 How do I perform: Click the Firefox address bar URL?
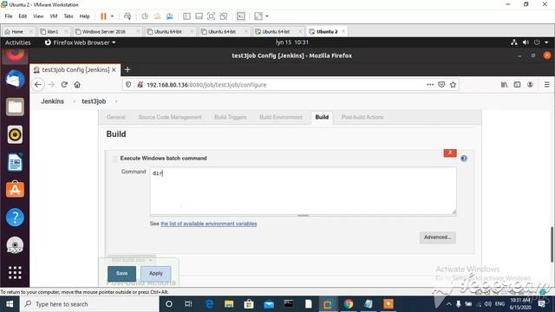206,85
